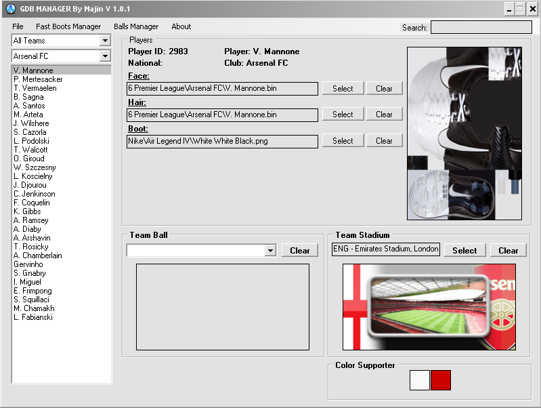The image size is (541, 408).
Task: Click Clear button for Hair file
Action: click(384, 115)
